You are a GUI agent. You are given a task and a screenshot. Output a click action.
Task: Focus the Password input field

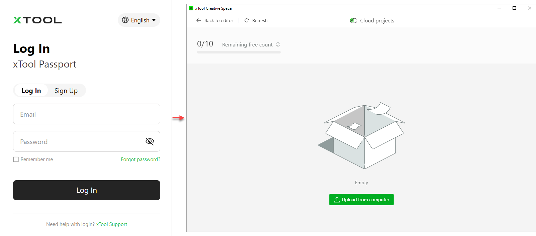(77, 141)
